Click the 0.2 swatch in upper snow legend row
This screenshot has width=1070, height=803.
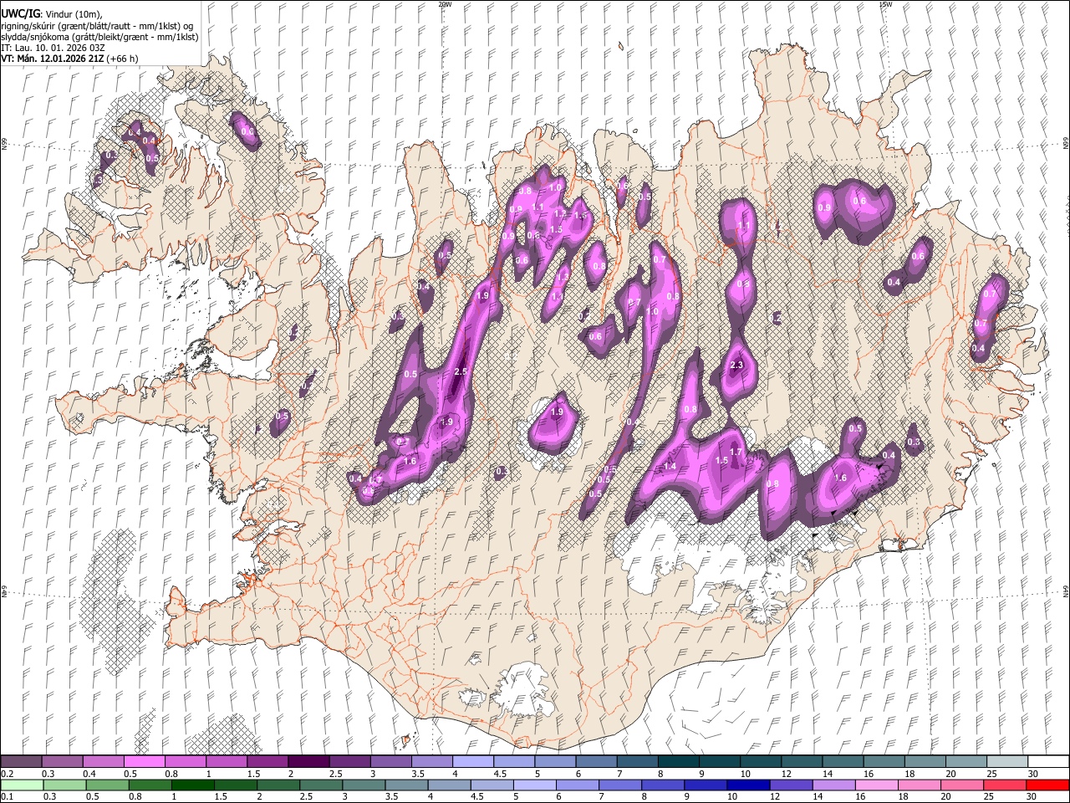(x=21, y=762)
